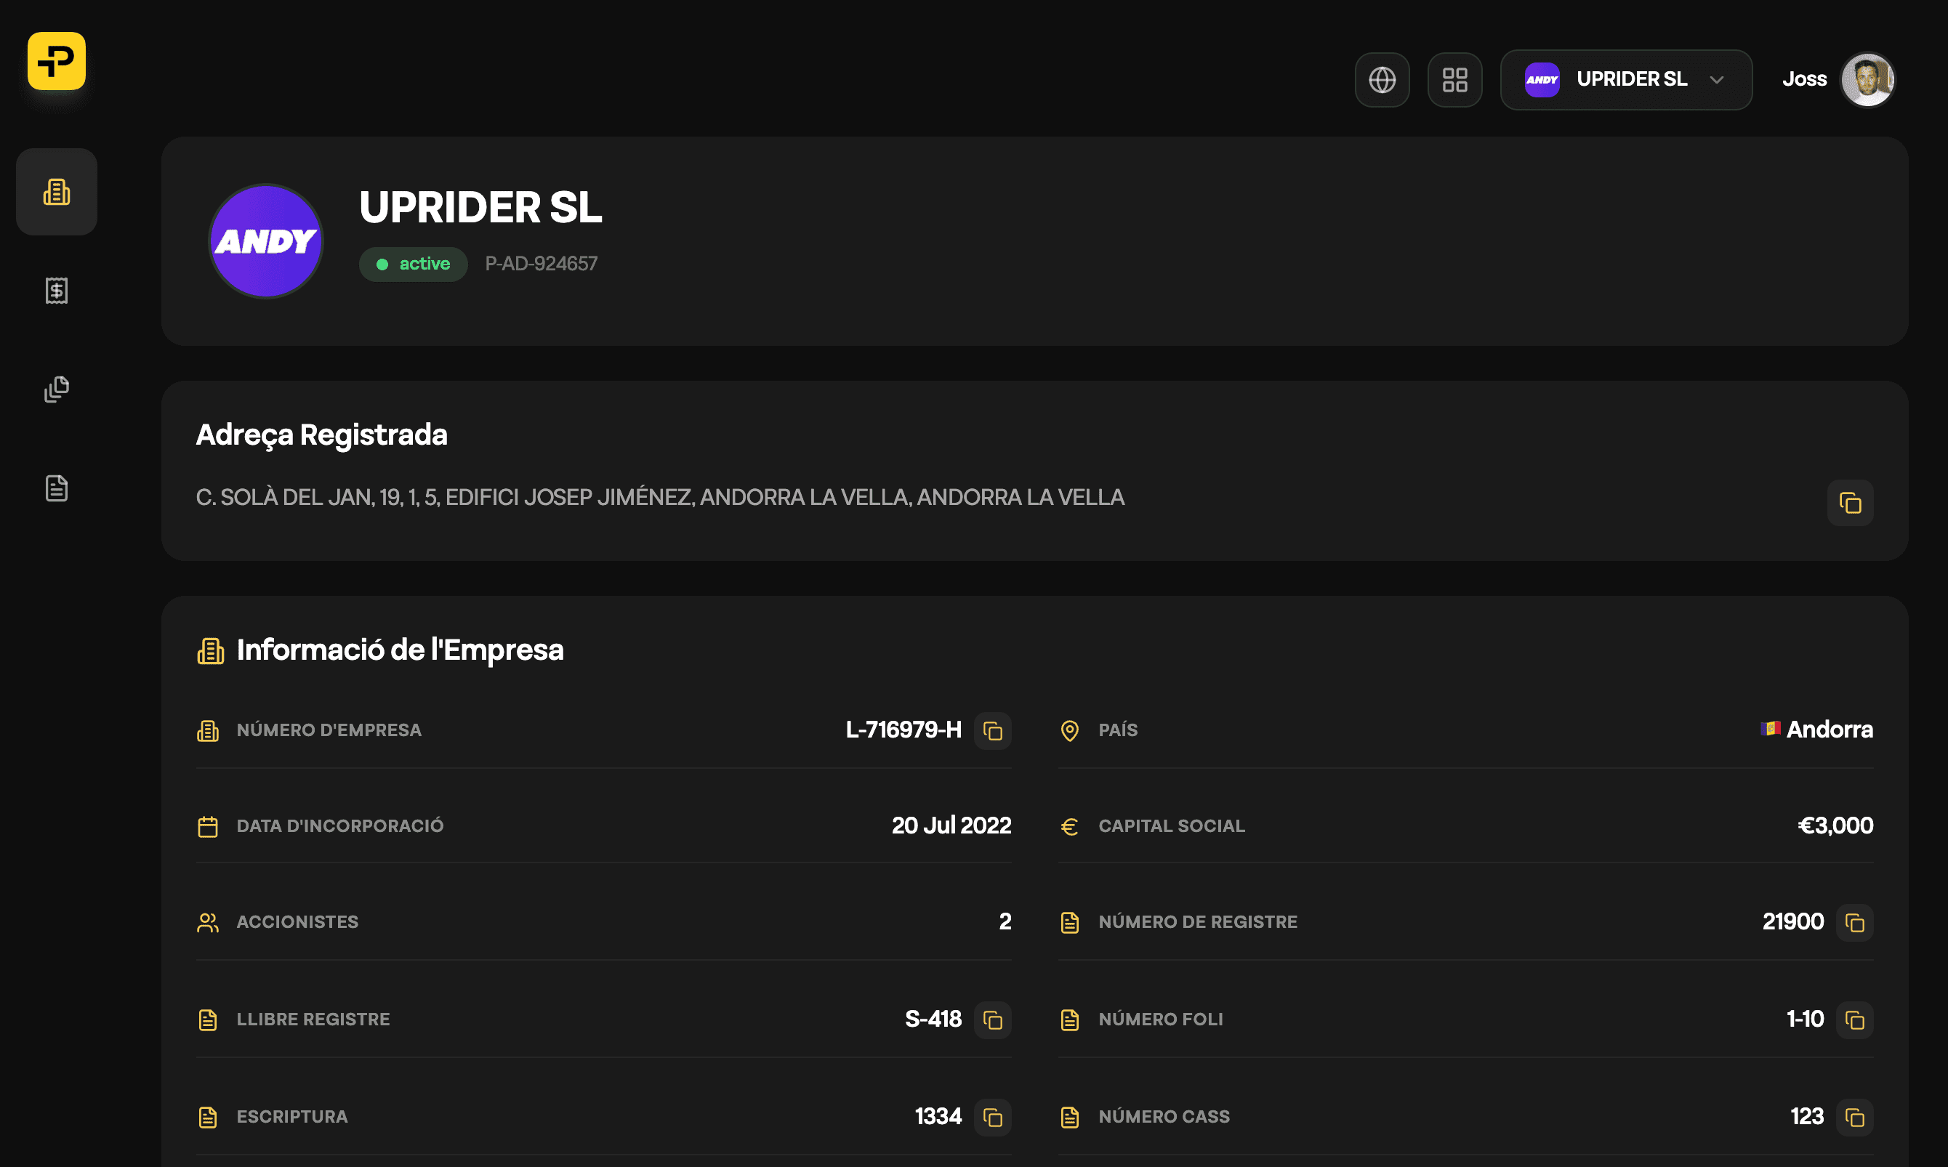Copy Número CASS value 123
1948x1167 pixels.
pyautogui.click(x=1854, y=1117)
